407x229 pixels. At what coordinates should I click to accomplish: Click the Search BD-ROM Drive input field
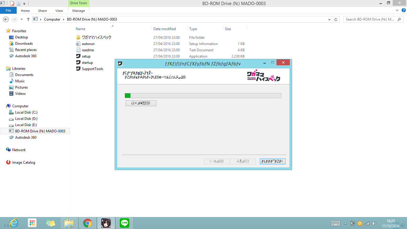coord(371,19)
